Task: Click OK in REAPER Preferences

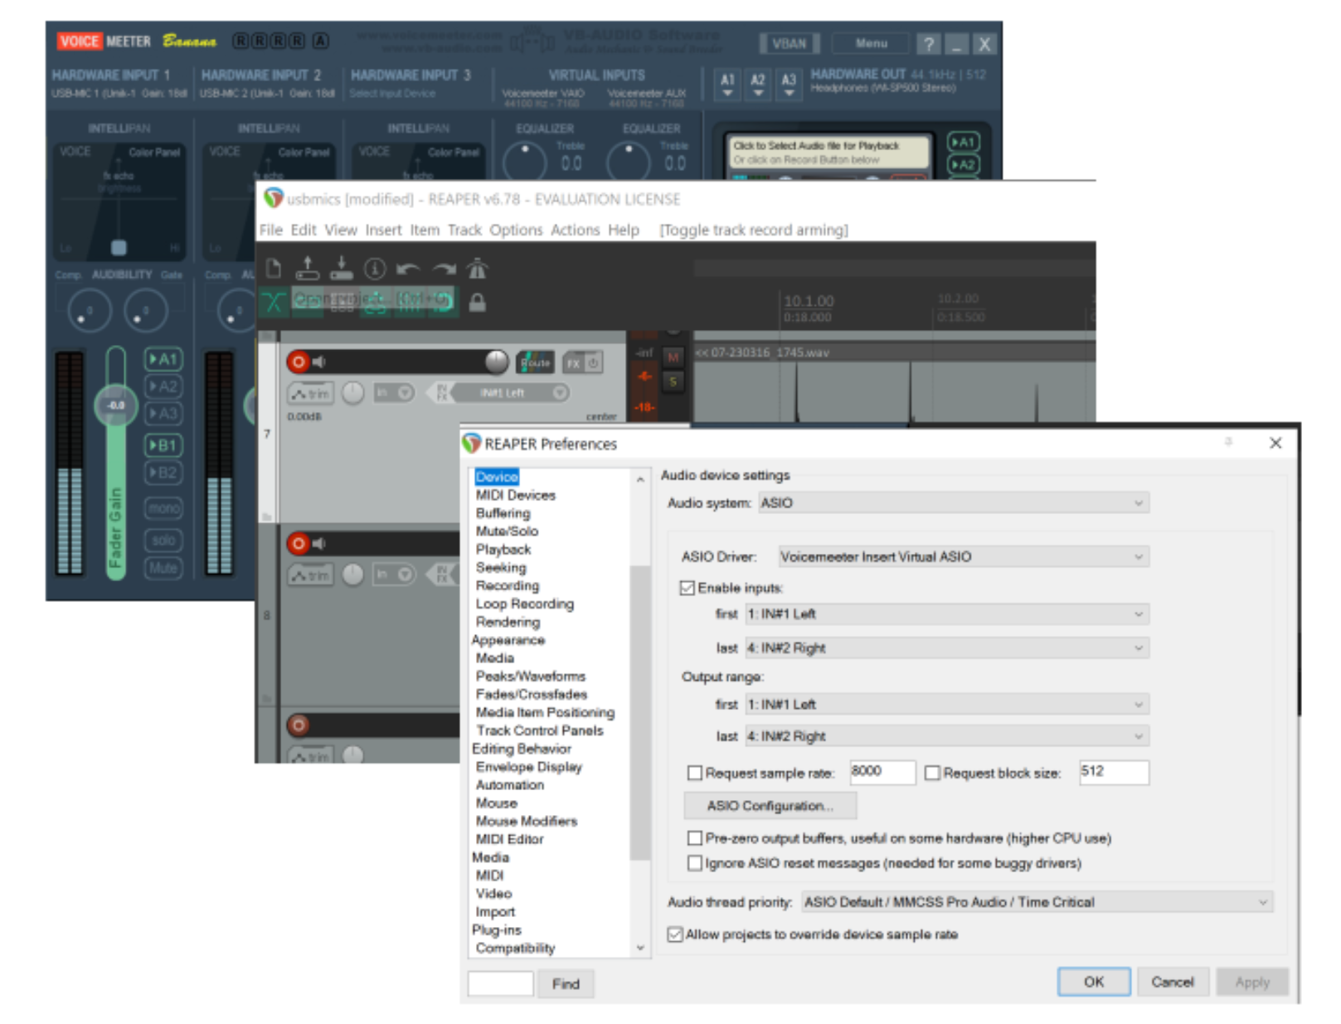Action: pyautogui.click(x=1093, y=982)
